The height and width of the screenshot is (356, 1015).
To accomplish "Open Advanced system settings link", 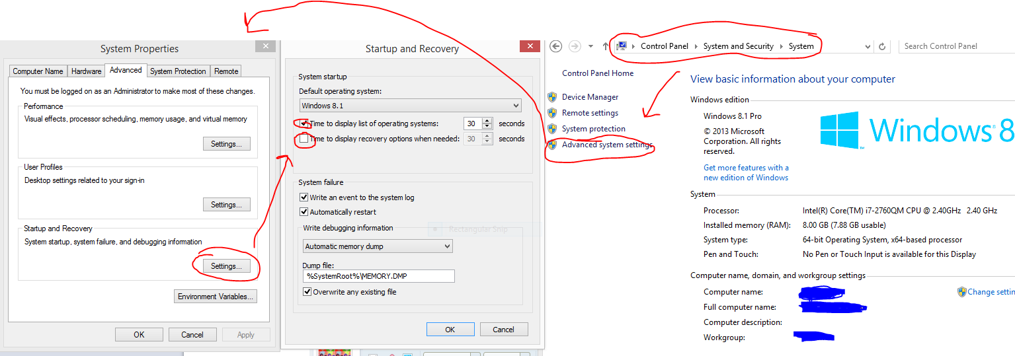I will pyautogui.click(x=607, y=145).
